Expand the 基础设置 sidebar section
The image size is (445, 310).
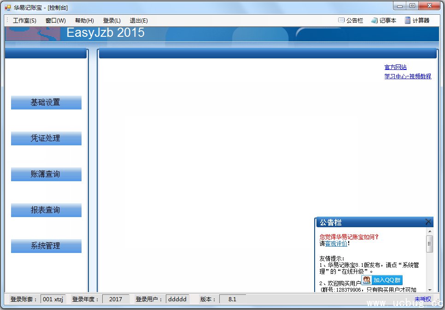click(x=46, y=103)
